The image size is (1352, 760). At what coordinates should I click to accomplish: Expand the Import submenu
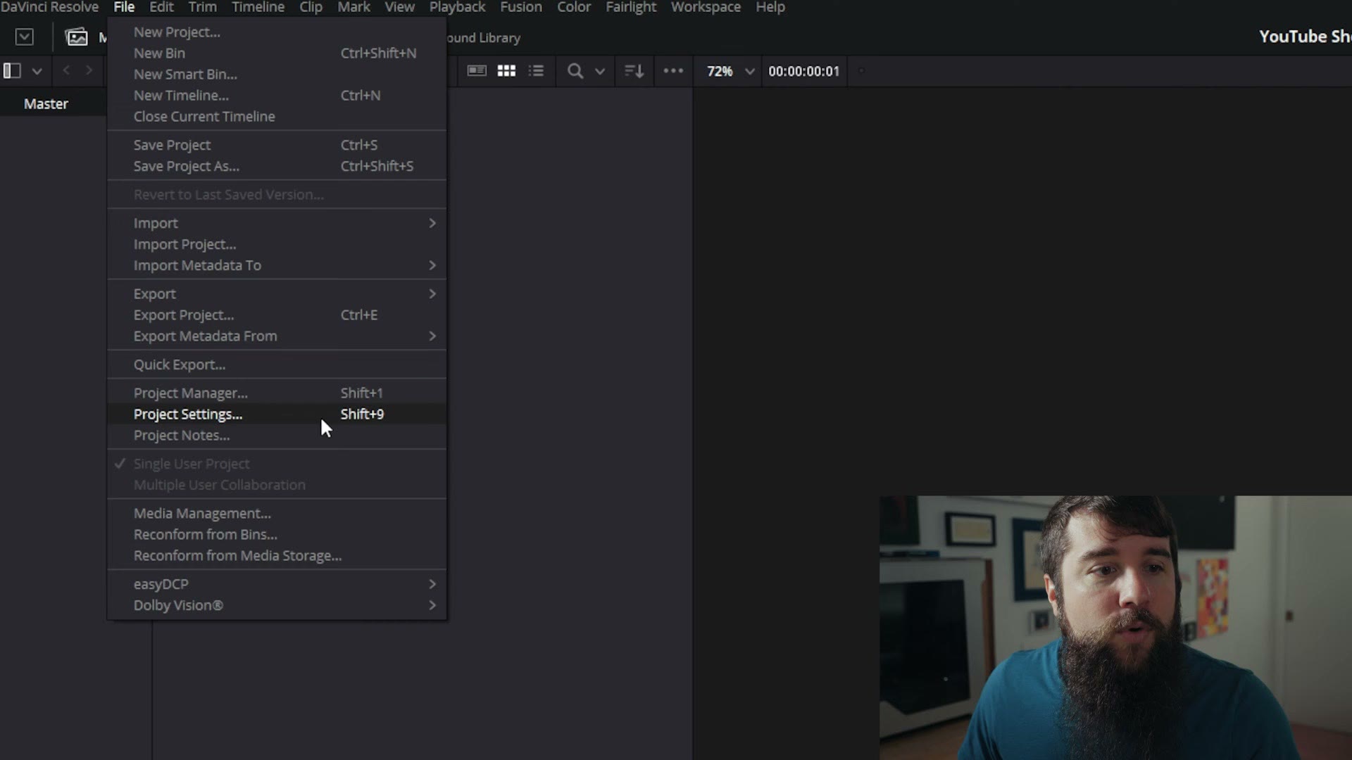pyautogui.click(x=277, y=223)
